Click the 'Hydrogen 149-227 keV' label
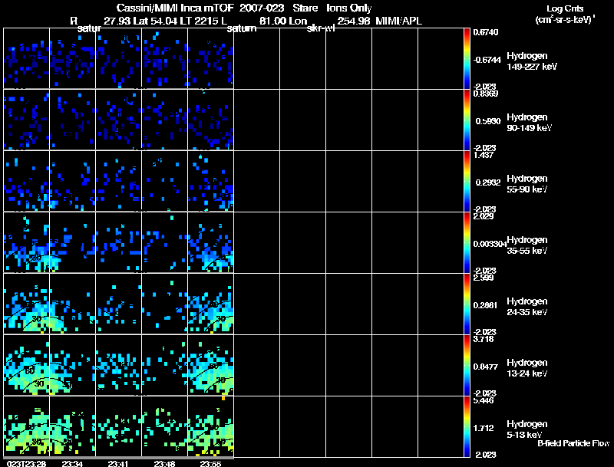 (x=531, y=61)
